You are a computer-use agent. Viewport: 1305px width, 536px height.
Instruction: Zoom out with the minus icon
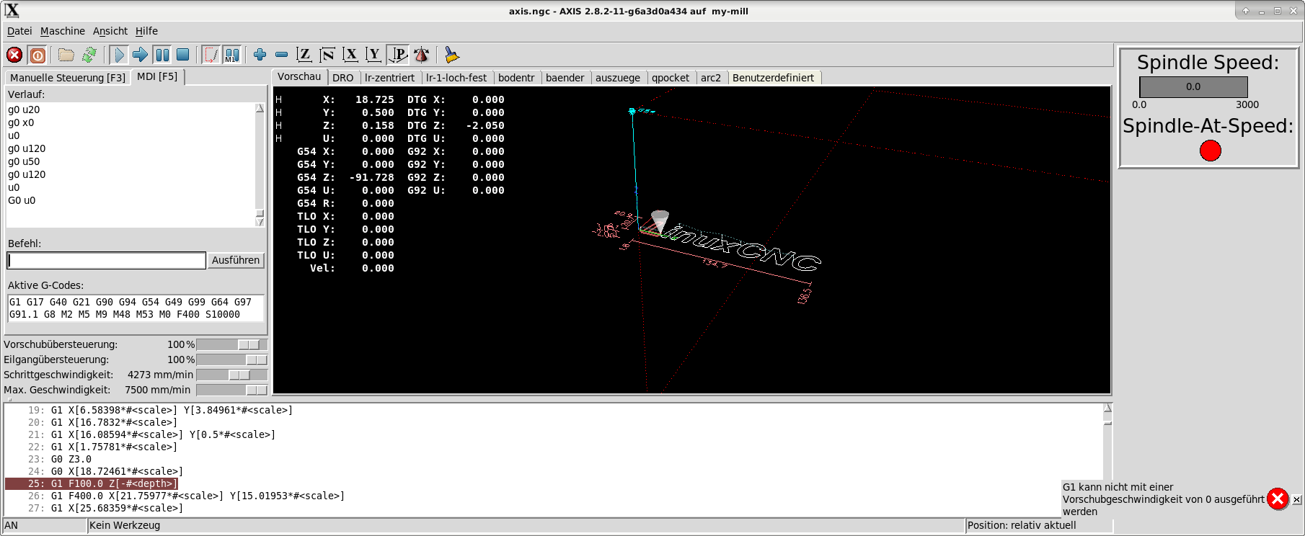282,55
